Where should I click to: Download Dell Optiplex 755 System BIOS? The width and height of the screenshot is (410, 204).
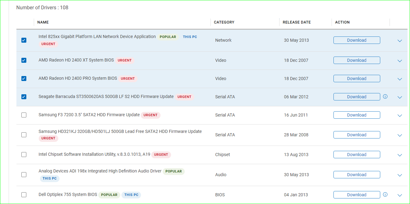357,195
